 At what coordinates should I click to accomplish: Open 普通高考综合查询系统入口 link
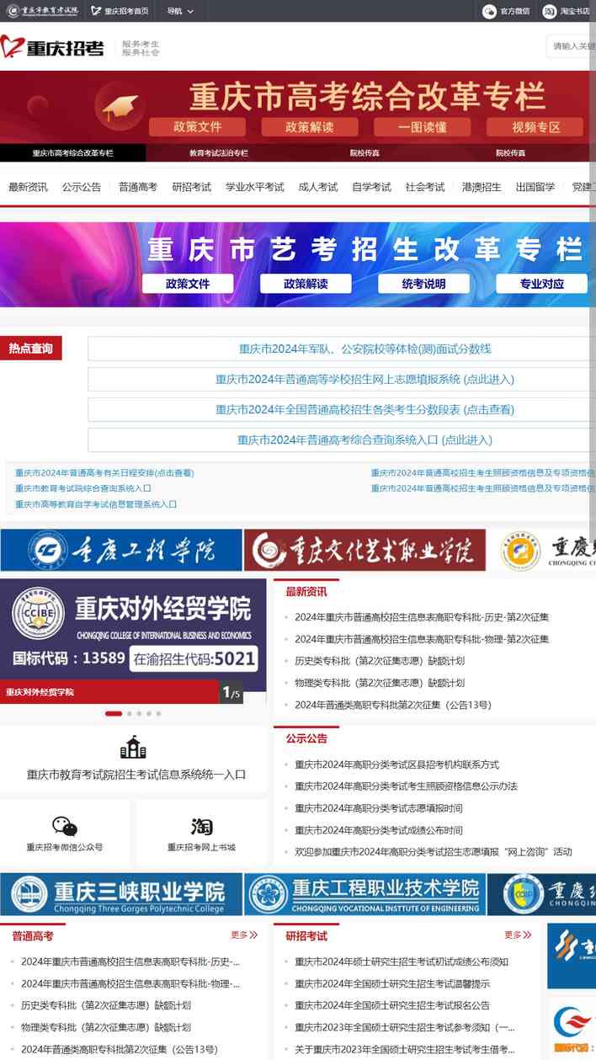click(365, 439)
